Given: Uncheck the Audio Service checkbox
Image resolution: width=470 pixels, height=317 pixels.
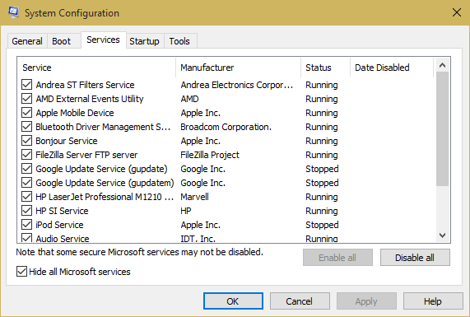Looking at the screenshot, I should click(x=26, y=238).
